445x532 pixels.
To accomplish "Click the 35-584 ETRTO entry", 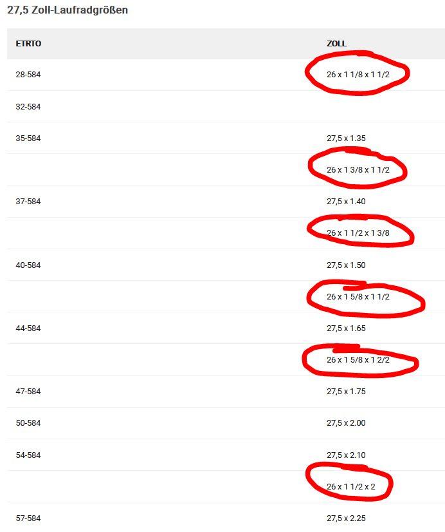I will 28,138.
